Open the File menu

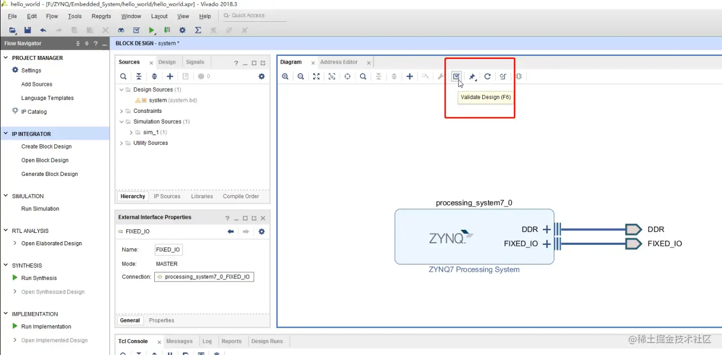tap(12, 16)
